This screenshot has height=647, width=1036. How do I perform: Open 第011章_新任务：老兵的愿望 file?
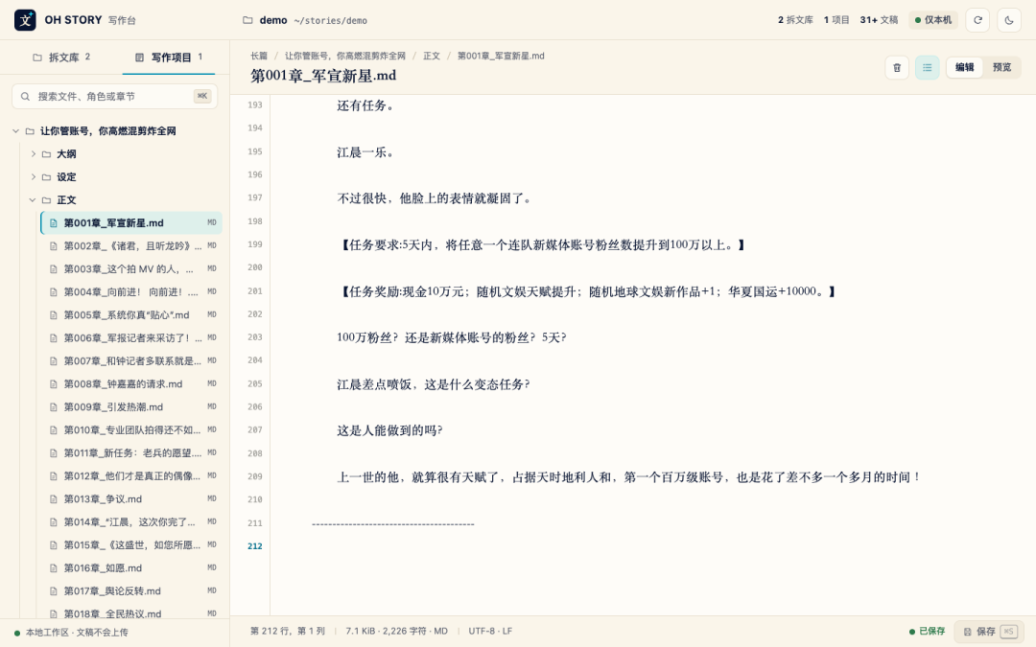tap(131, 452)
